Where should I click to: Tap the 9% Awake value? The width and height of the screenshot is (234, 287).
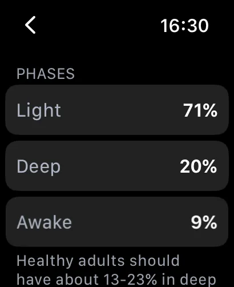tap(204, 222)
